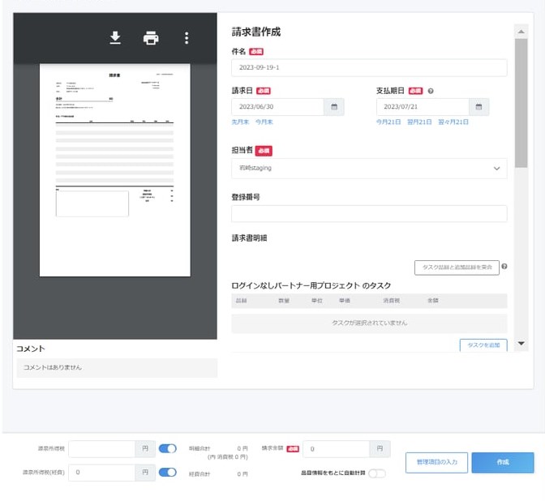Image resolution: width=545 pixels, height=501 pixels.
Task: Click the help icon beside 支払期日
Action: point(431,91)
